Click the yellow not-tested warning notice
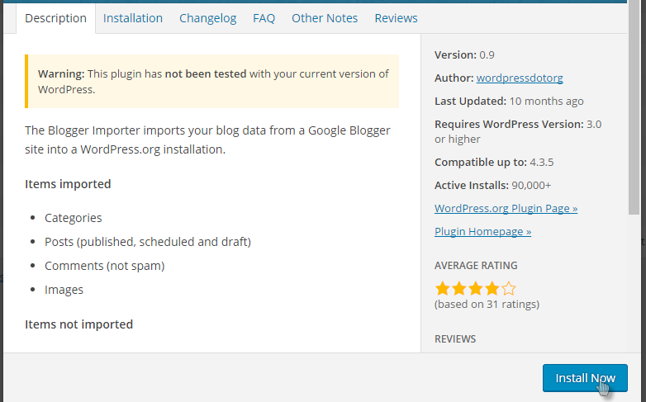The image size is (646, 402). pyautogui.click(x=211, y=81)
